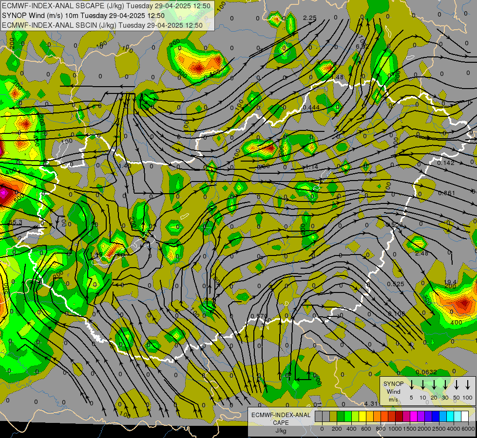Click the 20 m/s wind arrow in SYNOP legend
Viewport: 477px width, 438px height.
click(x=434, y=384)
